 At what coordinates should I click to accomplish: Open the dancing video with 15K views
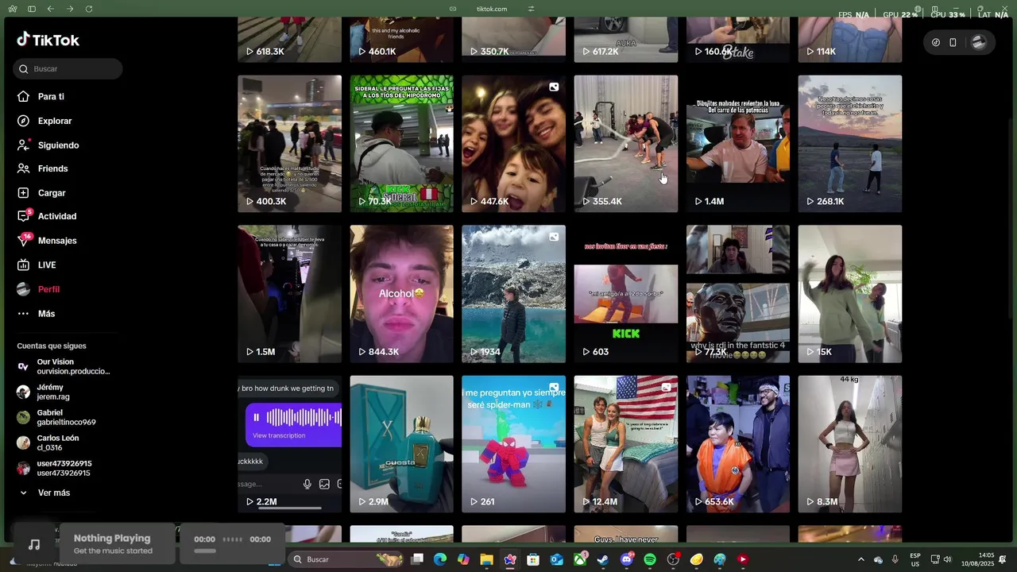(x=850, y=294)
